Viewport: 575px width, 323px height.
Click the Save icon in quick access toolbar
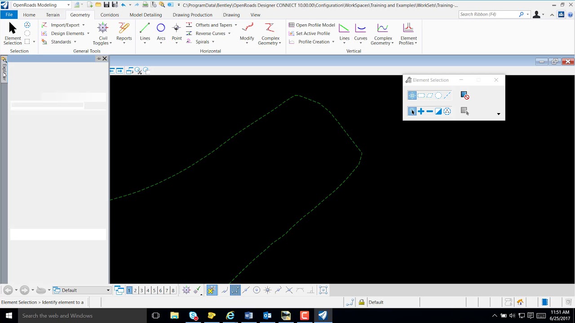click(x=106, y=5)
